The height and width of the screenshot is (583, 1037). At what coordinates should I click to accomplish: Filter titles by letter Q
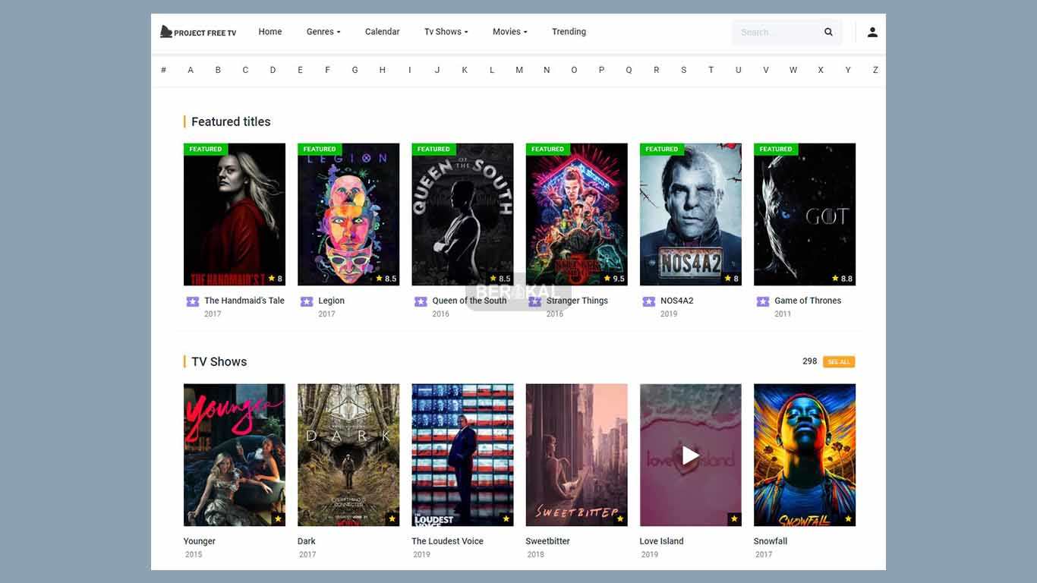[629, 70]
